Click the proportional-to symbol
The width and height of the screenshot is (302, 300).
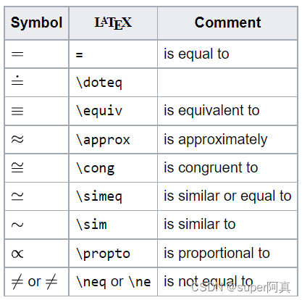pyautogui.click(x=17, y=254)
